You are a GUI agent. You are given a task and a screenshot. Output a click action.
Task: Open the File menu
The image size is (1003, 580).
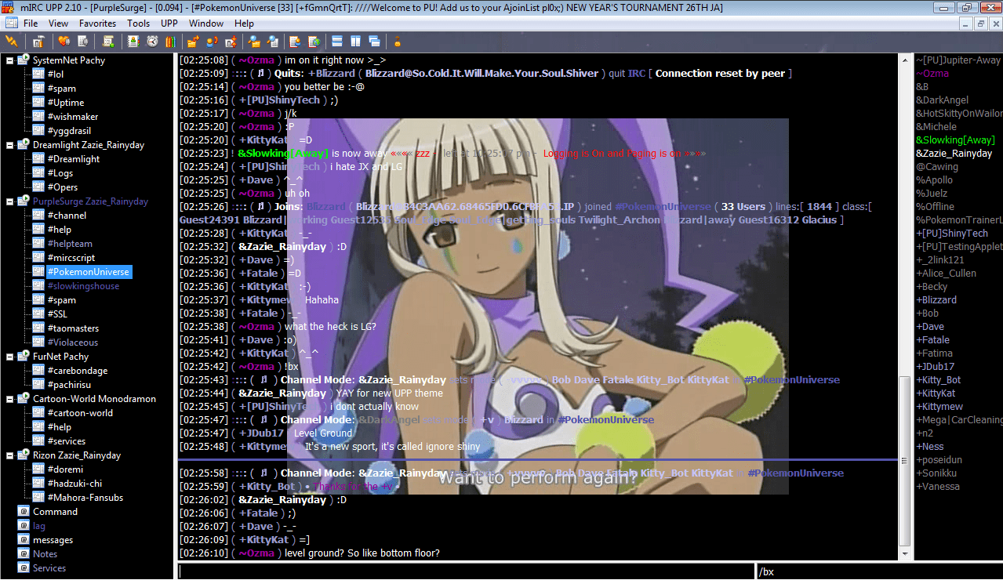[x=31, y=24]
